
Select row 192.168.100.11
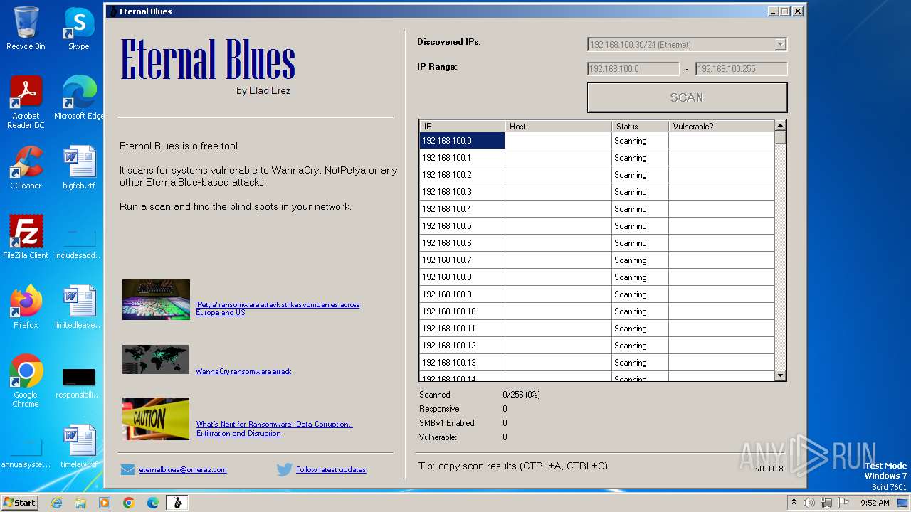(x=596, y=329)
